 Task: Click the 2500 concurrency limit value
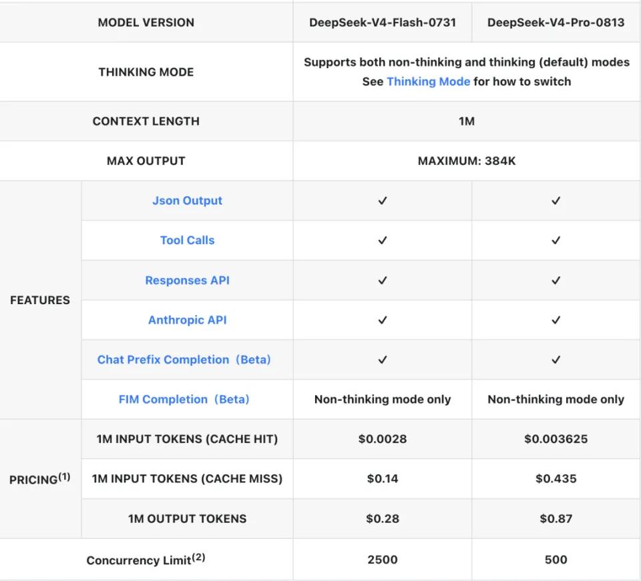382,560
